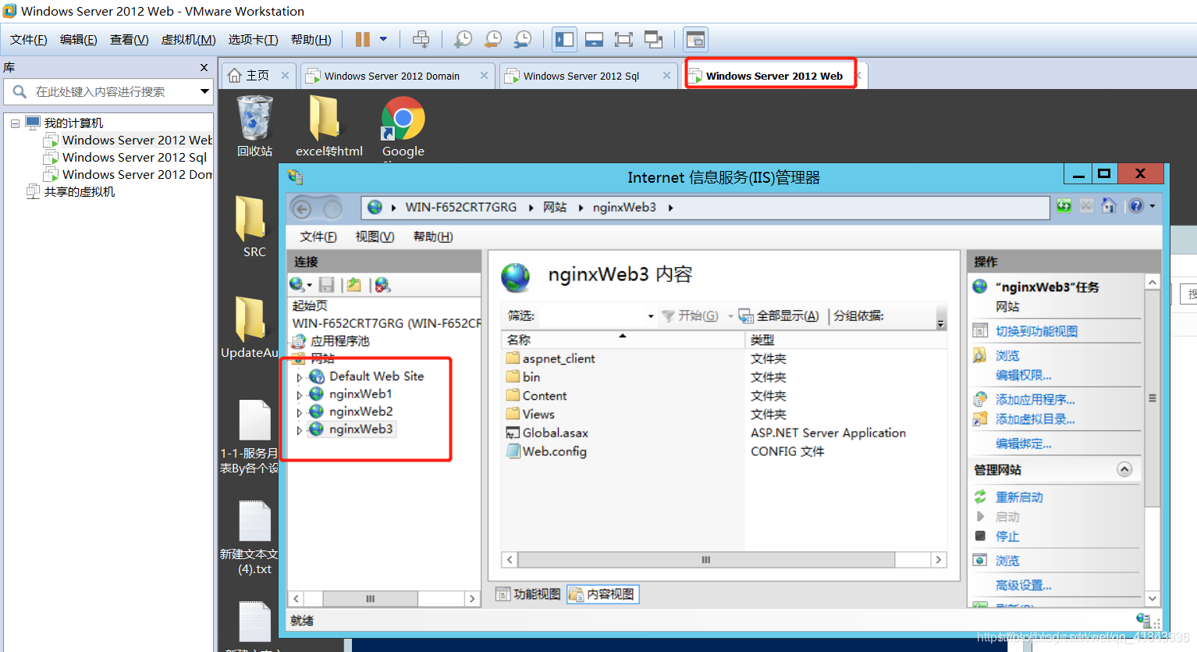Image resolution: width=1197 pixels, height=652 pixels.
Task: Switch to 内容视图 at the bottom
Action: tap(602, 595)
